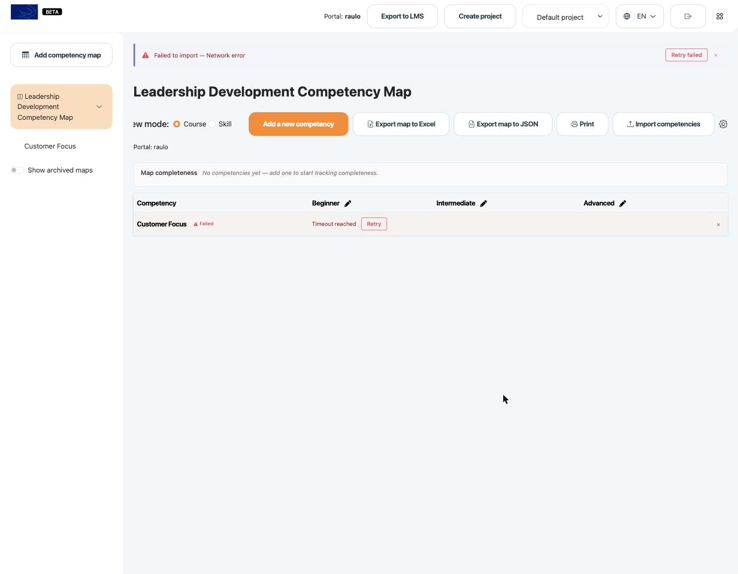Select Customer Focus in the sidebar

[x=50, y=146]
